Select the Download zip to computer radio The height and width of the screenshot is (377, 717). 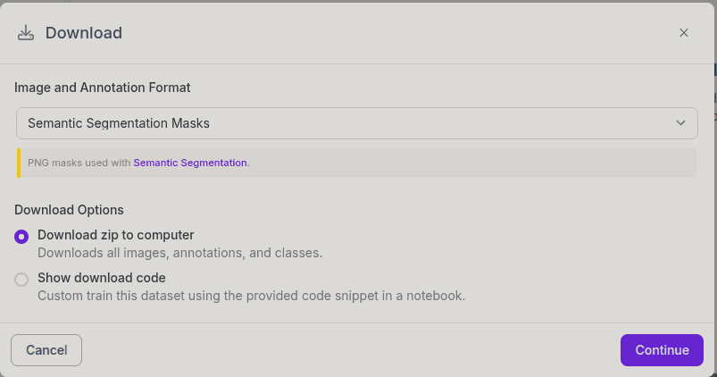21,237
